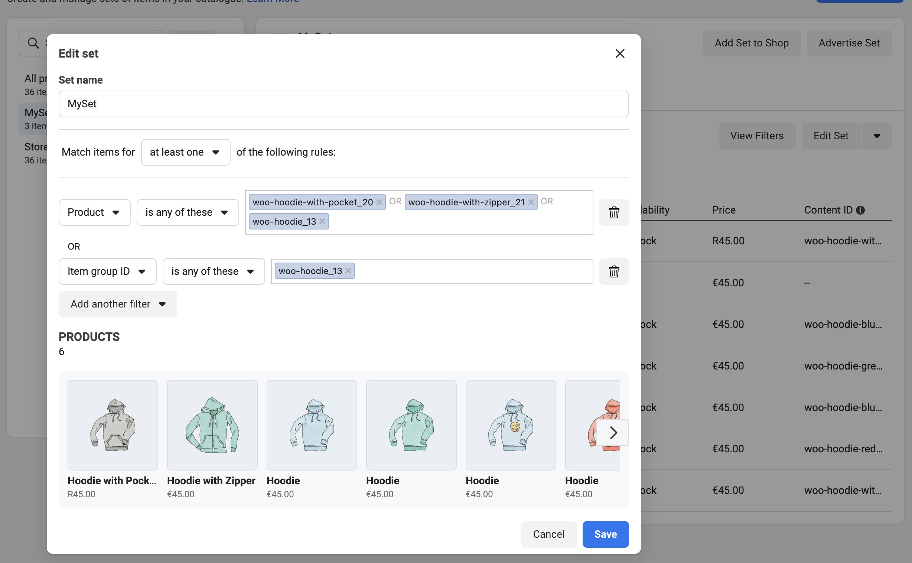
Task: Select the Hoodie with Zipper thumbnail
Action: (x=212, y=425)
